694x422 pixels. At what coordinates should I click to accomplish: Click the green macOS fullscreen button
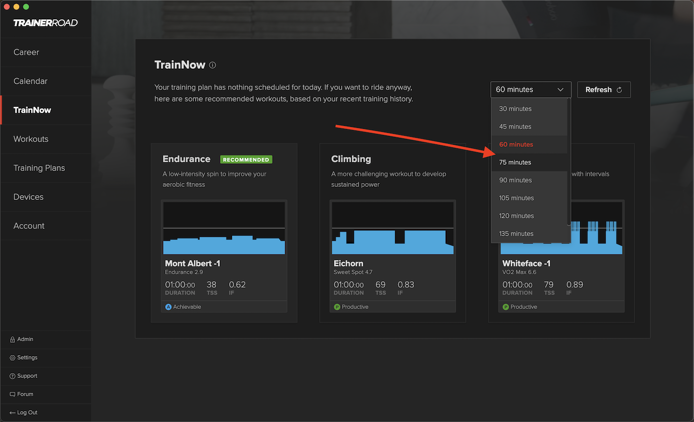[26, 7]
